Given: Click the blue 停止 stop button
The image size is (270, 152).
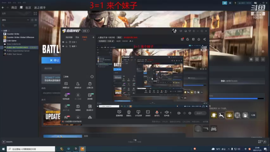Looking at the screenshot, I should [51, 60].
